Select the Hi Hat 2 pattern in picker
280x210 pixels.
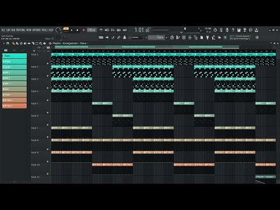[x=15, y=106]
